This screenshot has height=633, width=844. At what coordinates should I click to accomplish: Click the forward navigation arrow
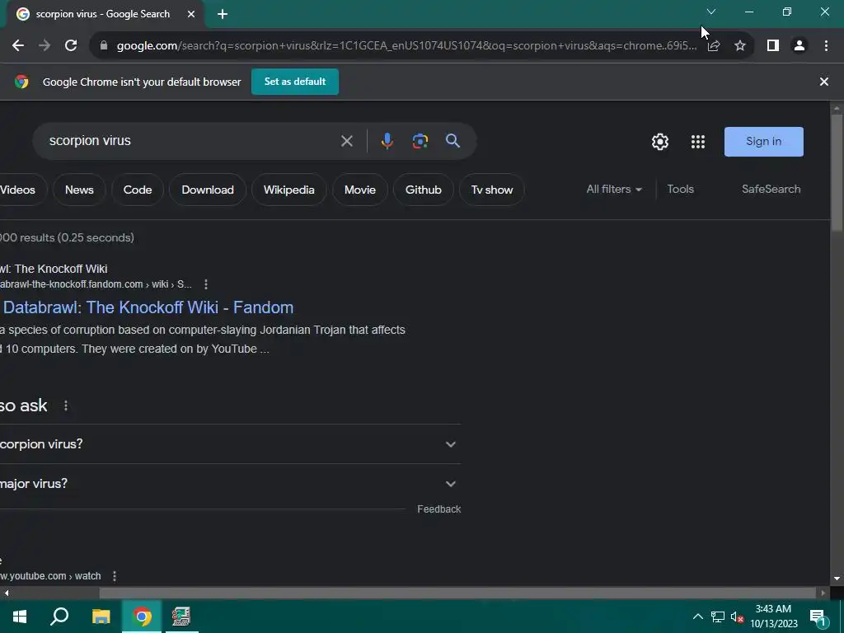pos(45,46)
